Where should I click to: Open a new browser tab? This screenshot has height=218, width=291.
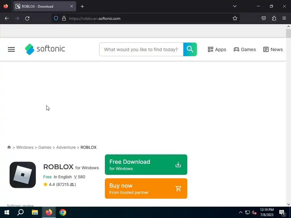pos(82,7)
